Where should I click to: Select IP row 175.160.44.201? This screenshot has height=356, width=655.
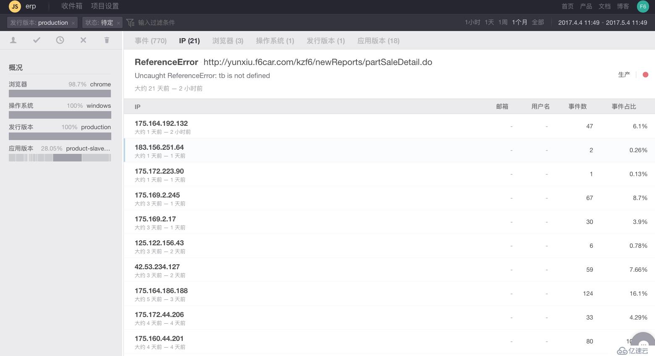(389, 341)
